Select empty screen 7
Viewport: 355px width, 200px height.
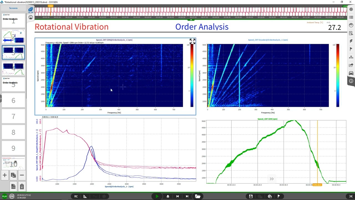tap(13, 116)
